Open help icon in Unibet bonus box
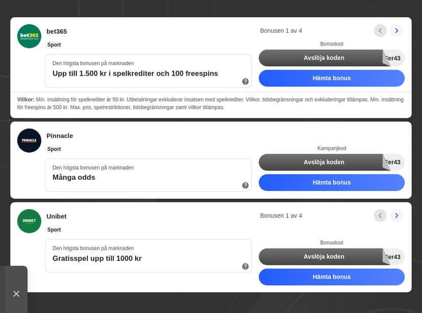The image size is (422, 313). pos(245,266)
